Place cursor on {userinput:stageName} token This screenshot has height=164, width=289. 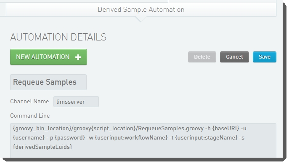206,138
